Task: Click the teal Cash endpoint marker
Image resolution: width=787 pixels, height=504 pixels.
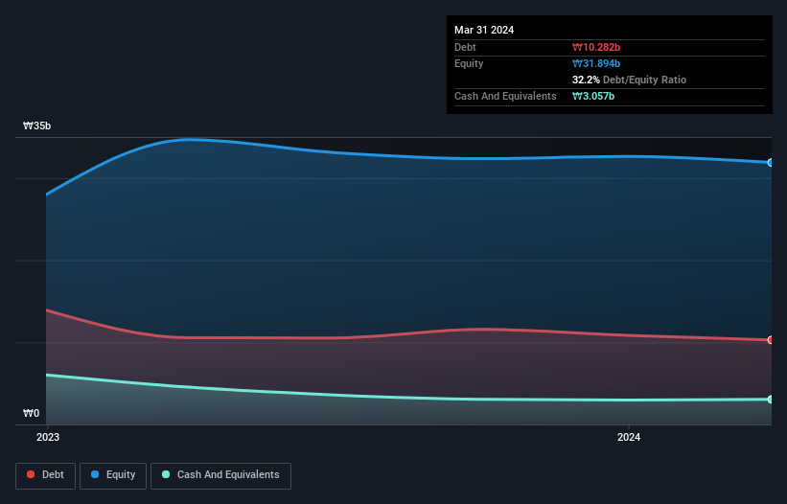Action: pos(770,400)
